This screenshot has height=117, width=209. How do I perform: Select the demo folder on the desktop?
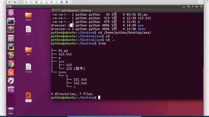pos(28,17)
